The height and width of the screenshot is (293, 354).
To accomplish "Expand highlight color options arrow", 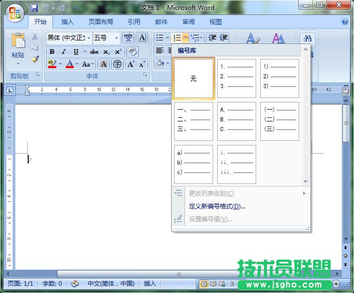I will (x=60, y=64).
